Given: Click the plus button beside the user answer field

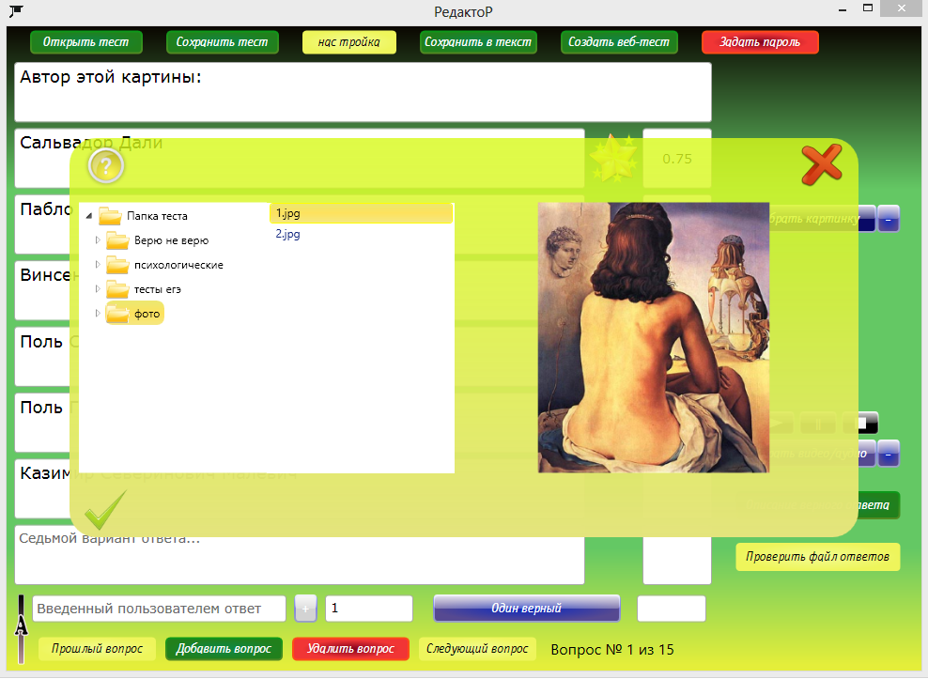Looking at the screenshot, I should [x=305, y=609].
